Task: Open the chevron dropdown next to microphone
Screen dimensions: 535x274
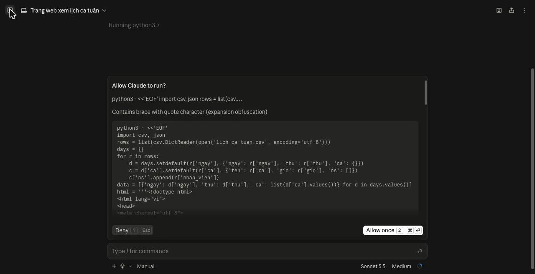Action: (x=130, y=266)
